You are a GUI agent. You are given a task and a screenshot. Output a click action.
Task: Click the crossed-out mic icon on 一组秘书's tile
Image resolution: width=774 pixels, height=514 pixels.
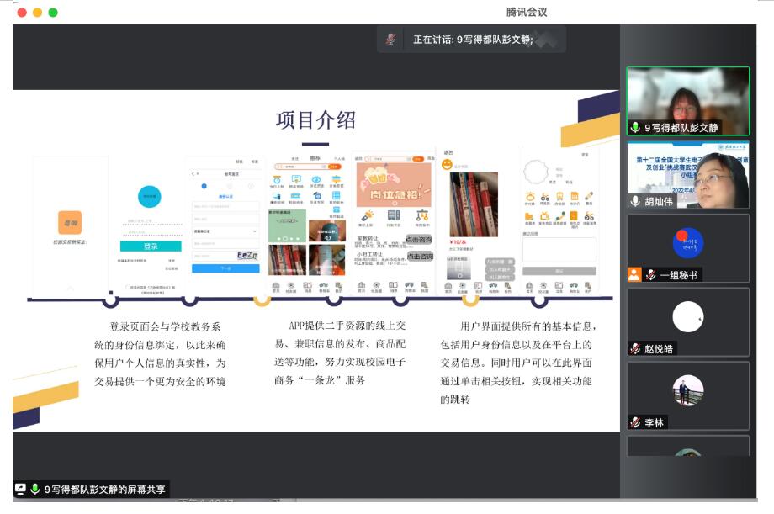[649, 274]
